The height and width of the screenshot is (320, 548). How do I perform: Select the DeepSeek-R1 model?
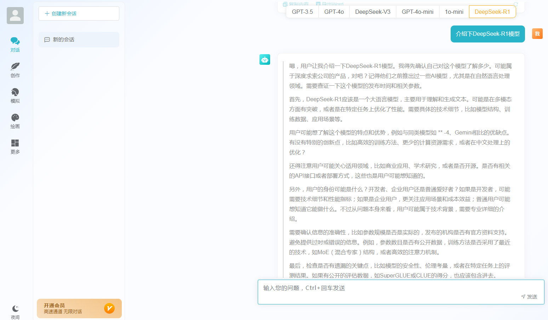pyautogui.click(x=492, y=12)
